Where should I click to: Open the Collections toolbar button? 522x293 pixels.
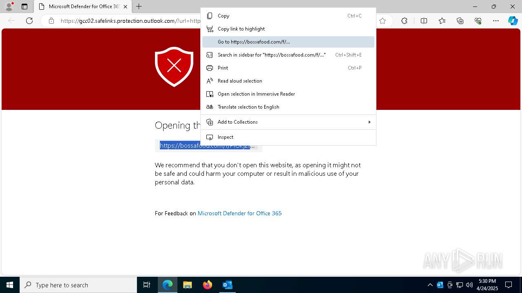click(x=460, y=21)
